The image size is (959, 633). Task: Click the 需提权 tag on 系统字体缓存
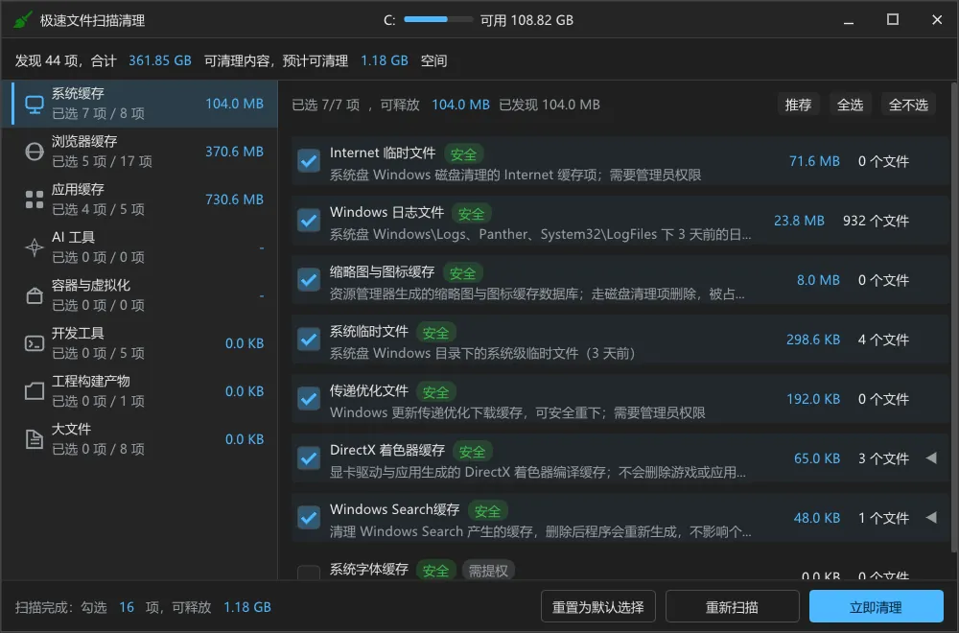click(x=488, y=571)
